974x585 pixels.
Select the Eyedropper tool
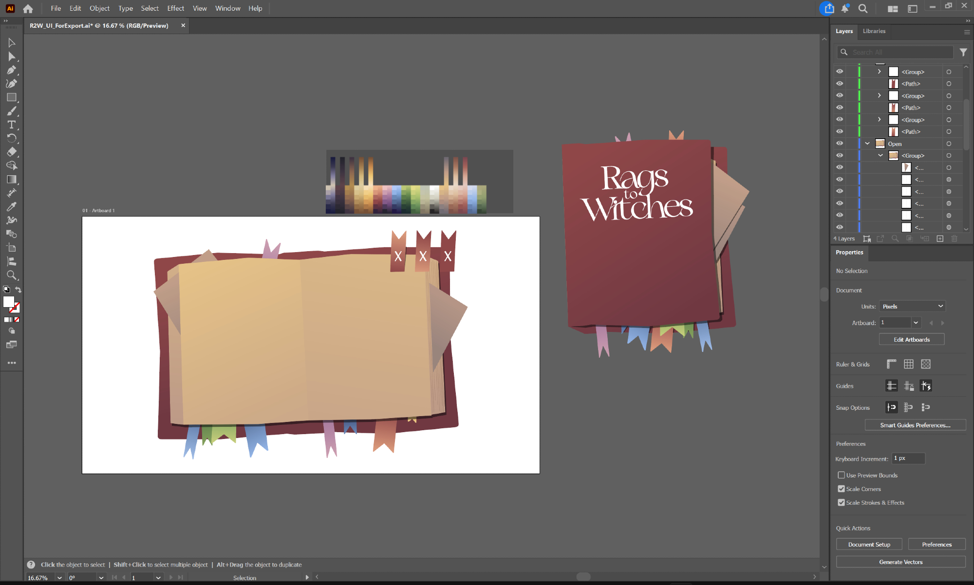tap(12, 206)
